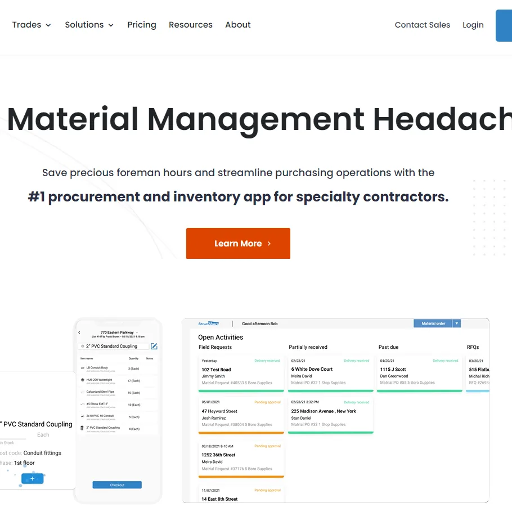Open the 225 Madison Avenue, New York card
The width and height of the screenshot is (512, 512).
tap(330, 415)
